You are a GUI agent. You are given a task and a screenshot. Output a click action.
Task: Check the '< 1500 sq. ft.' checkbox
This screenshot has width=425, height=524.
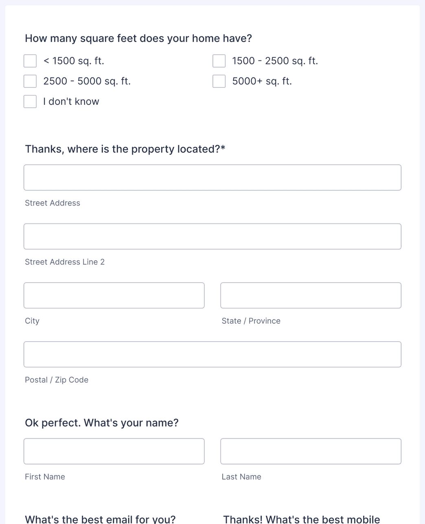30,60
